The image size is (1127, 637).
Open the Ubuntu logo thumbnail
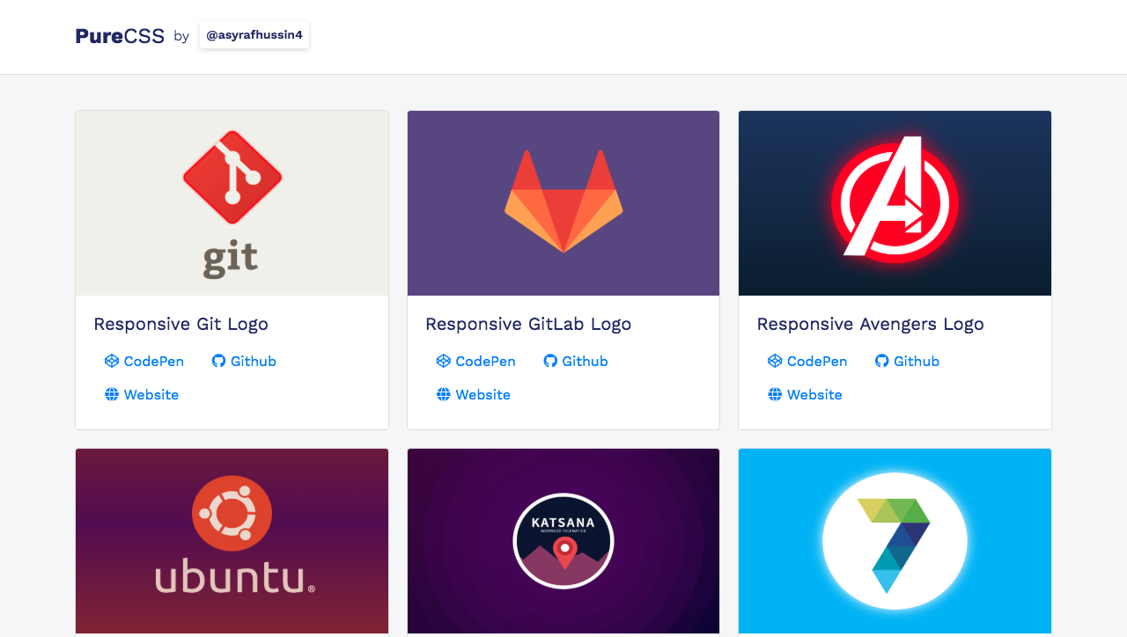[232, 541]
